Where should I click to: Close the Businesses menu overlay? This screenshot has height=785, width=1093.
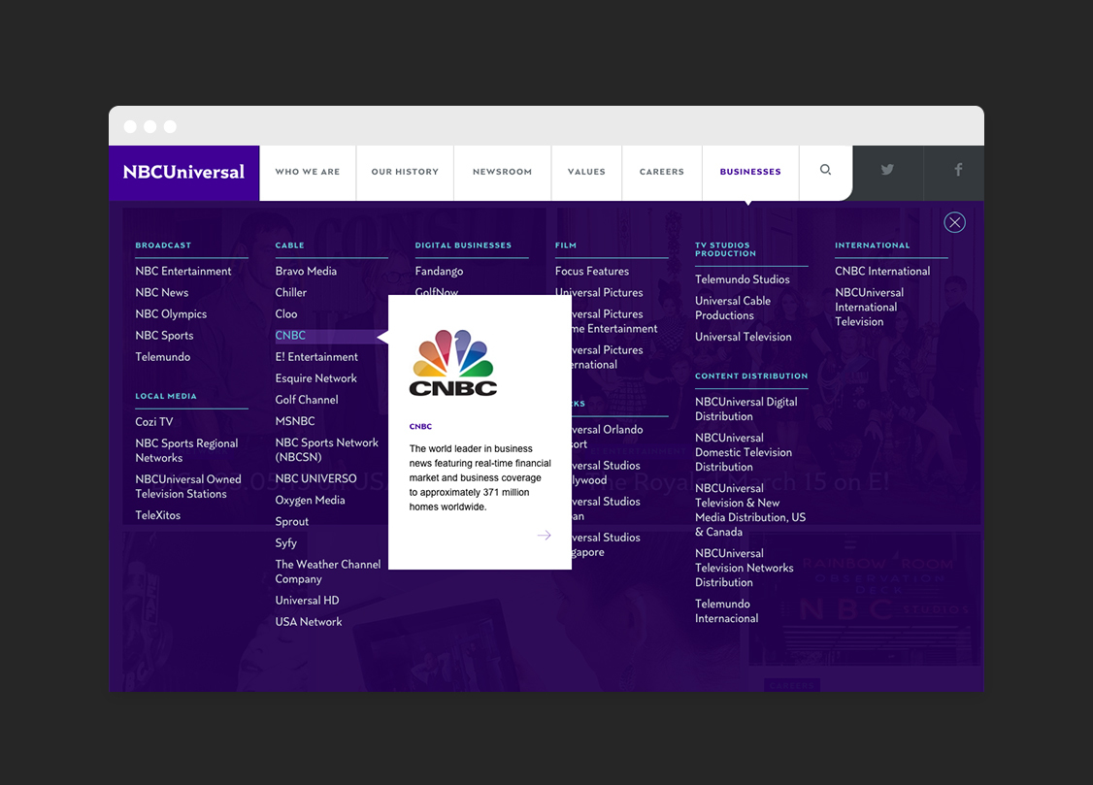(x=955, y=222)
